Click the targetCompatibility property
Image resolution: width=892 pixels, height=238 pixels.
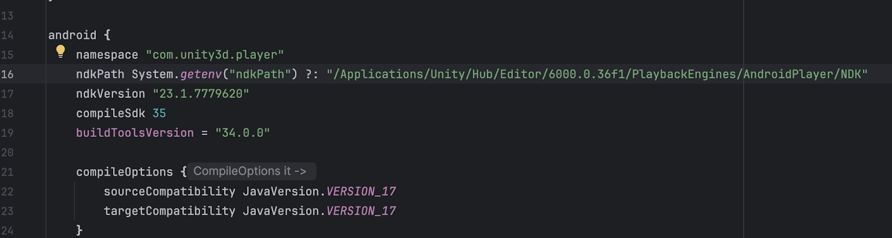169,211
